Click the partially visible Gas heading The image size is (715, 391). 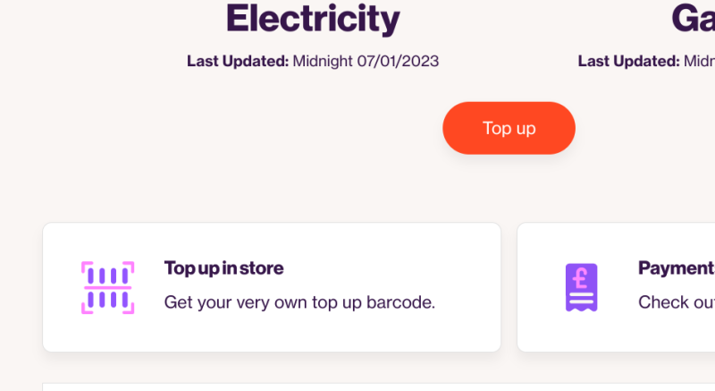694,19
